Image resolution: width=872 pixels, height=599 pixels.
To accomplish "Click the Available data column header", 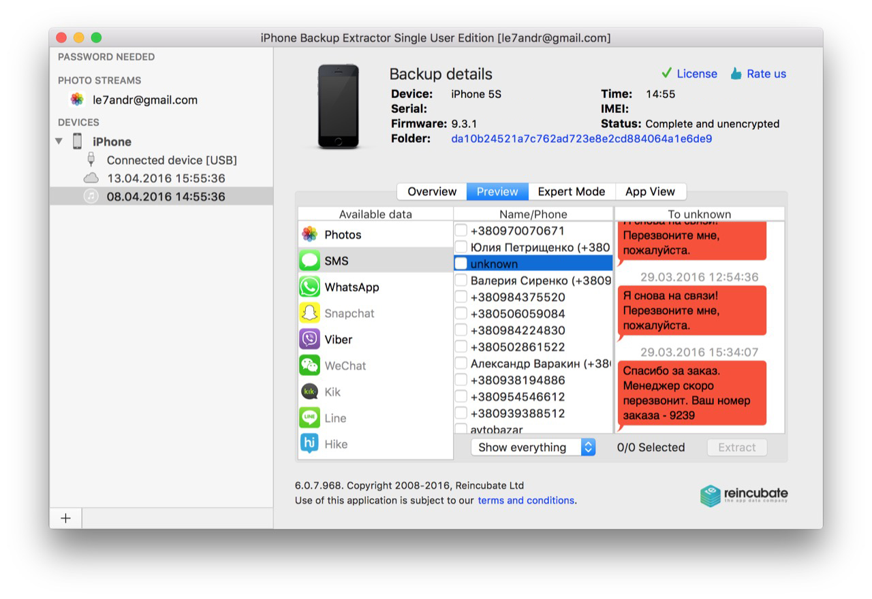I will [x=375, y=214].
